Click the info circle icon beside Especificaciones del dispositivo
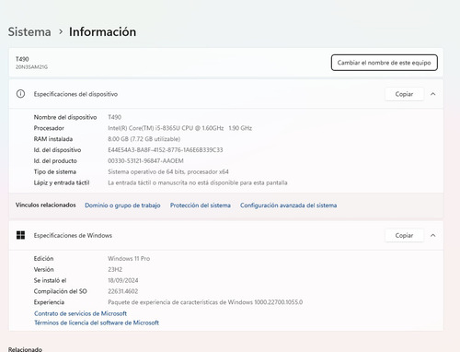Screen dimensions: 460x352 (x=20, y=94)
